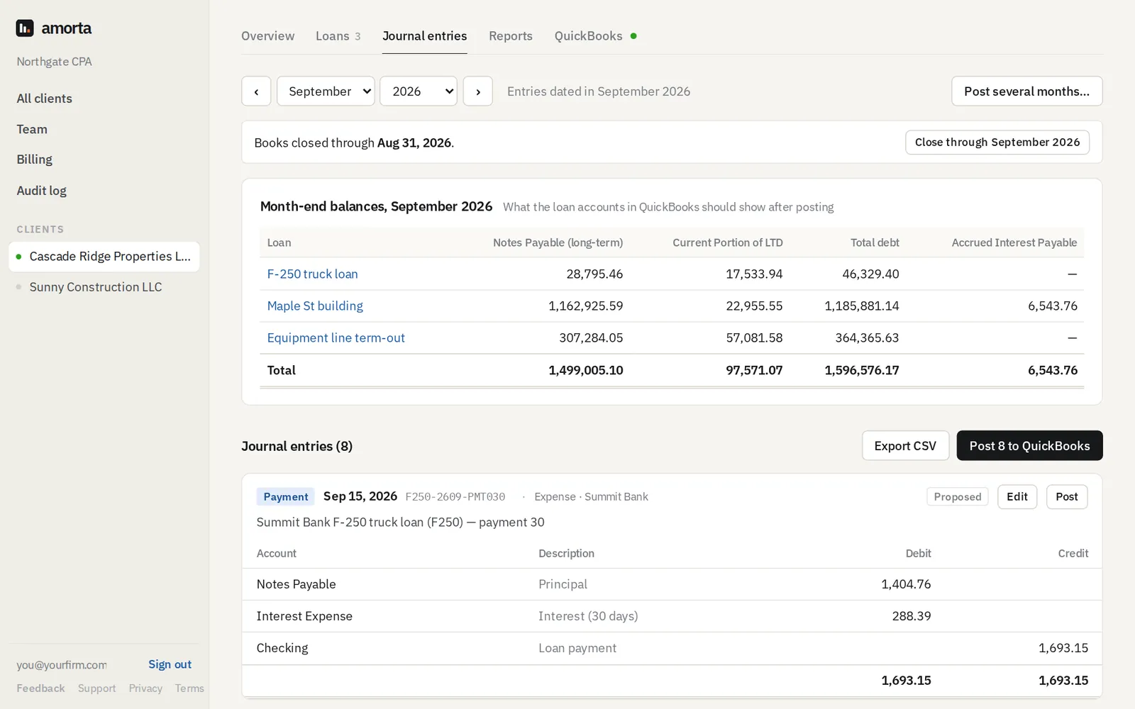This screenshot has width=1135, height=709.
Task: Click Post 8 to QuickBooks
Action: click(x=1029, y=446)
